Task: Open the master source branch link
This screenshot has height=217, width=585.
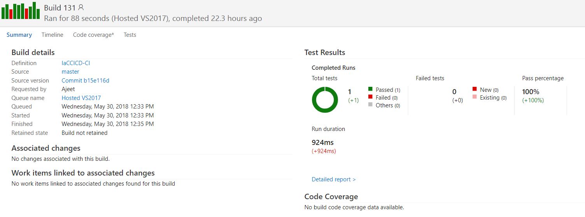Action: (70, 72)
